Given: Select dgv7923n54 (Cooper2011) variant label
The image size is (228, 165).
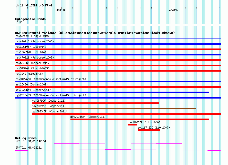Looking at the screenshot, I should 49,111.
